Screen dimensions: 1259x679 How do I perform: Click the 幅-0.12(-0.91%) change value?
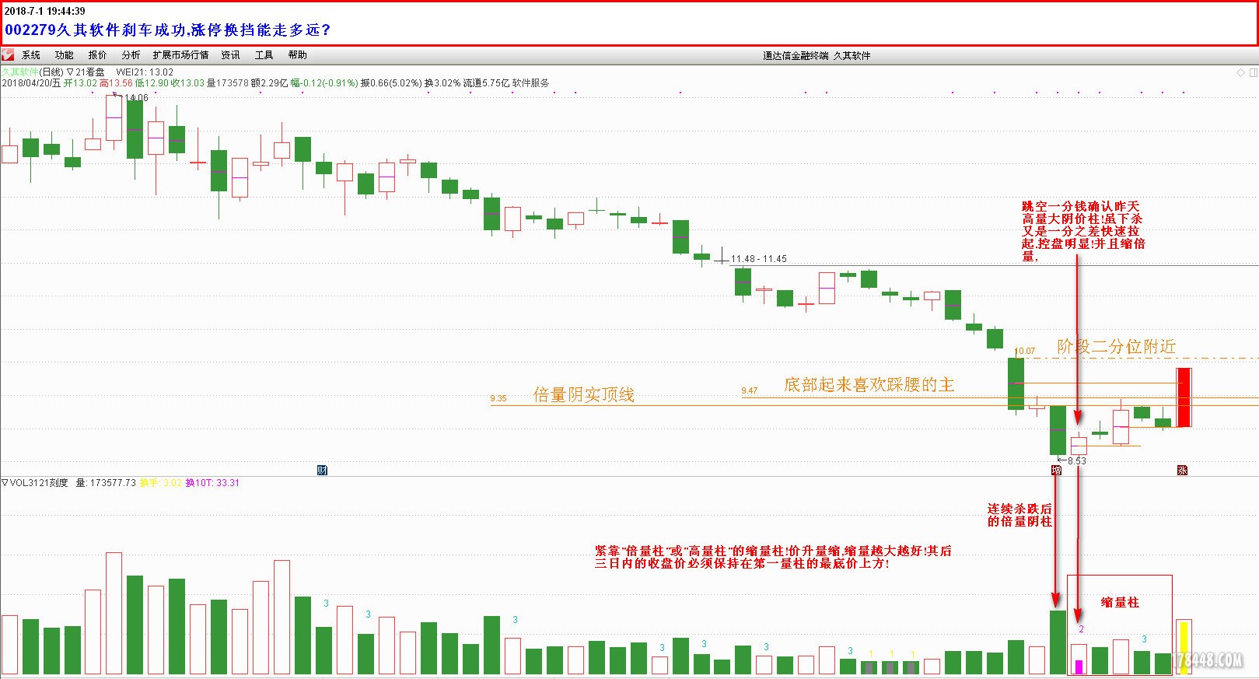pos(324,82)
